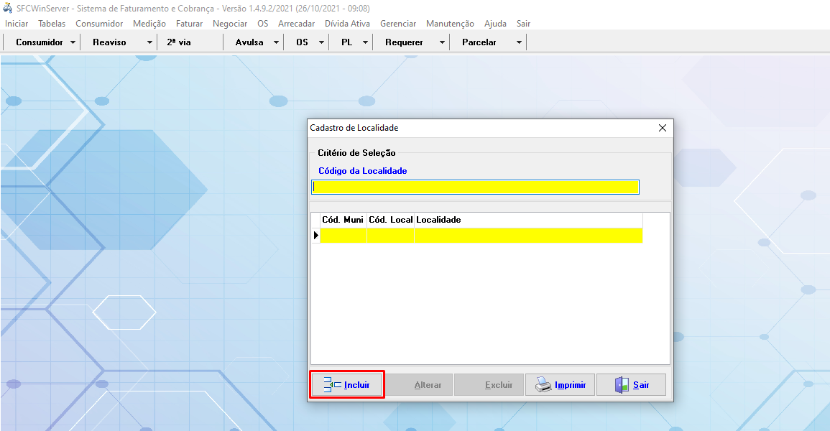830x431 pixels.
Task: Expand the Parcelar dropdown arrow
Action: [x=519, y=42]
